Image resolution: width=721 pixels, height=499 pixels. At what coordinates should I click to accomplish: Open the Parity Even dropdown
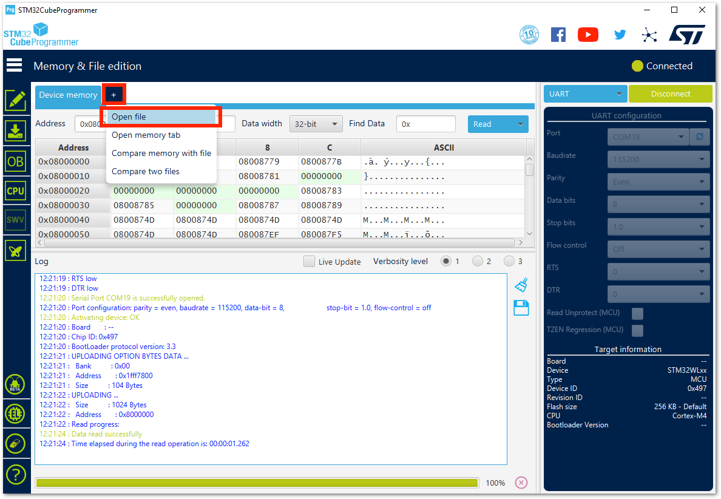coord(658,182)
